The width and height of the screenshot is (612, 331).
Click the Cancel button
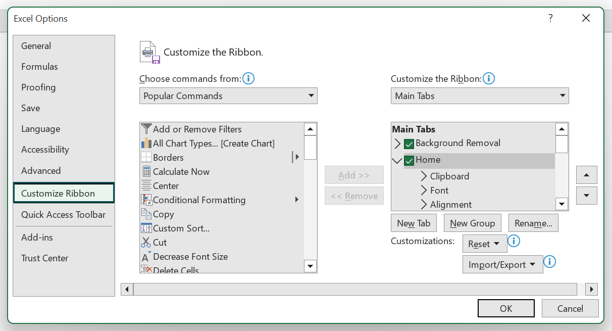570,308
